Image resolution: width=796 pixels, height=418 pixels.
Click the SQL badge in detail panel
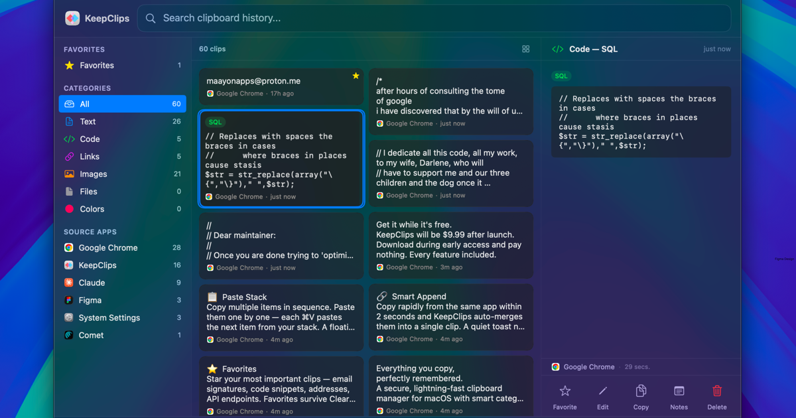point(561,76)
